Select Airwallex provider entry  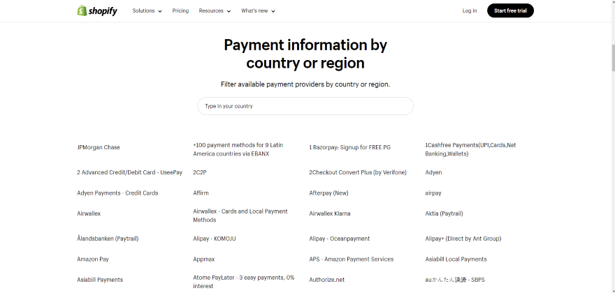[x=89, y=213]
